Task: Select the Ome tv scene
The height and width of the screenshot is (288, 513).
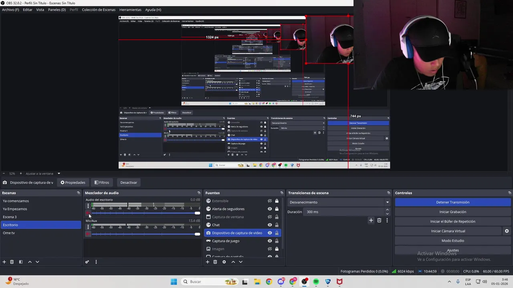Action: pos(41,233)
